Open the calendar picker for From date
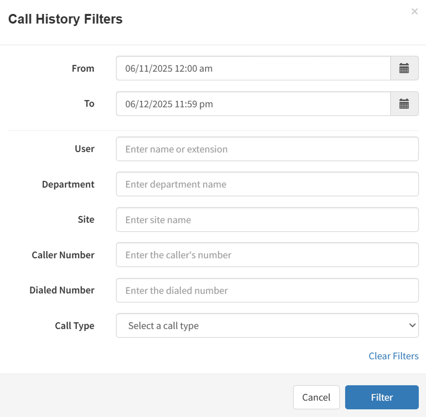Image resolution: width=426 pixels, height=417 pixels. [404, 69]
